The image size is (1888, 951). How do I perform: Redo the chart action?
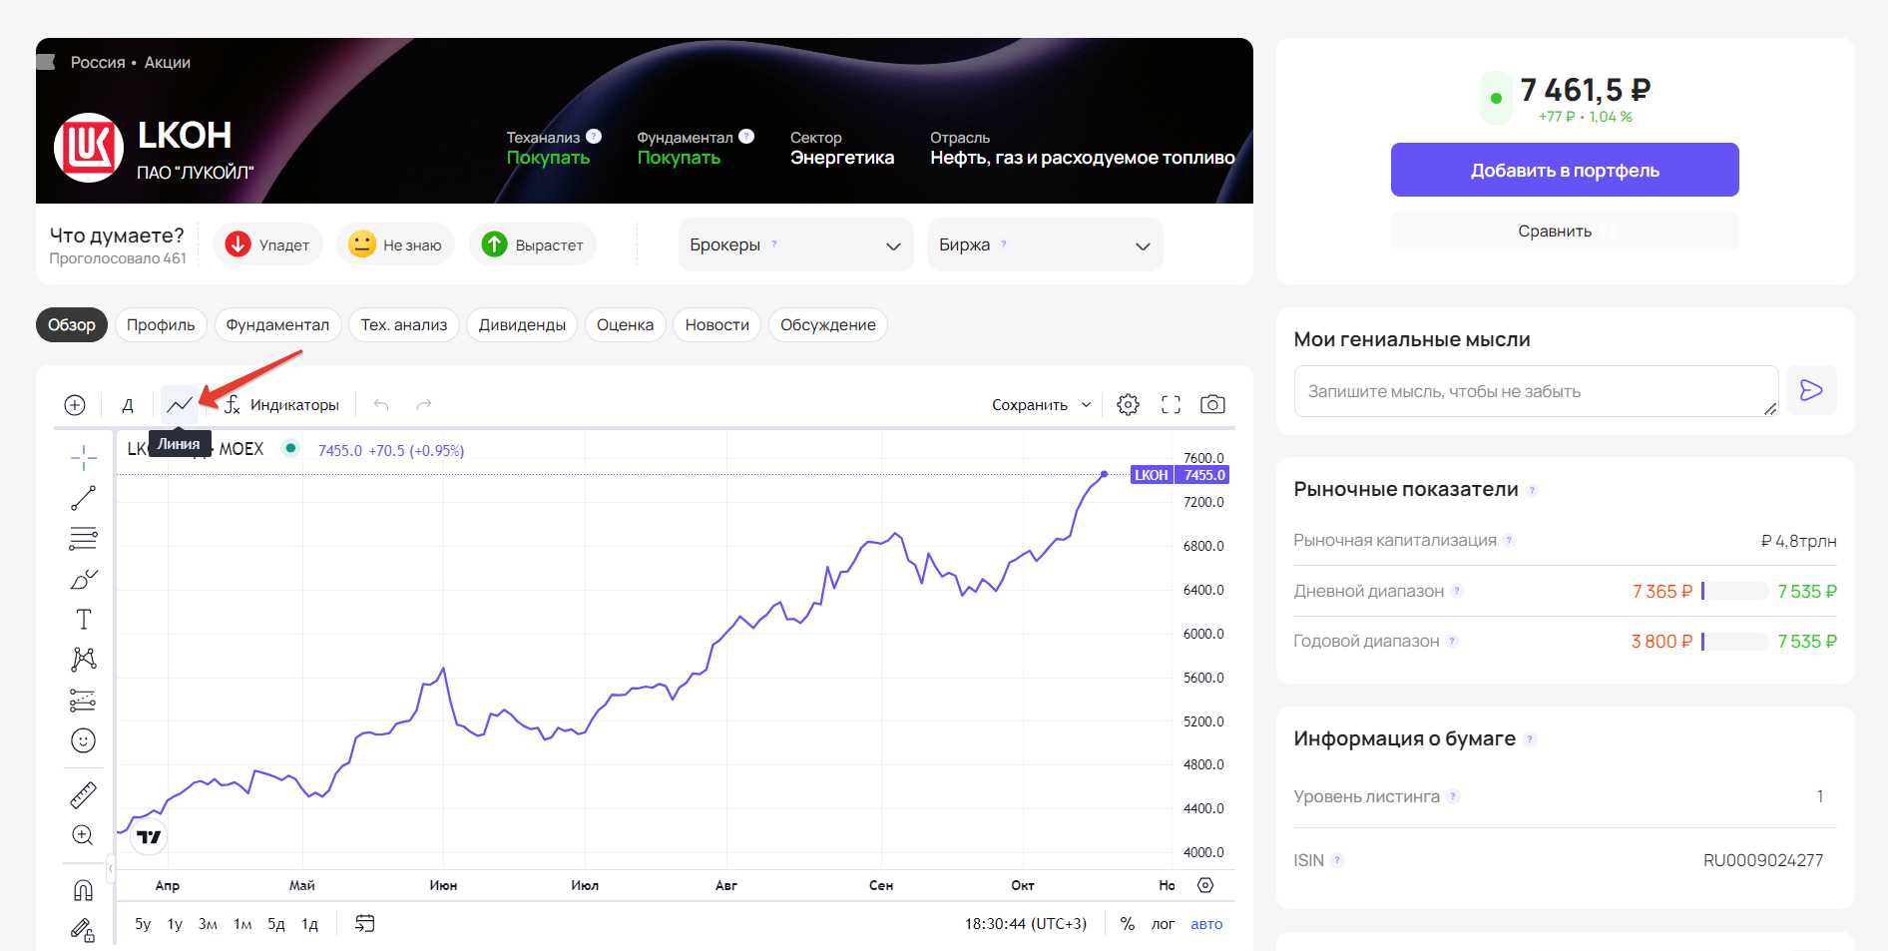424,405
